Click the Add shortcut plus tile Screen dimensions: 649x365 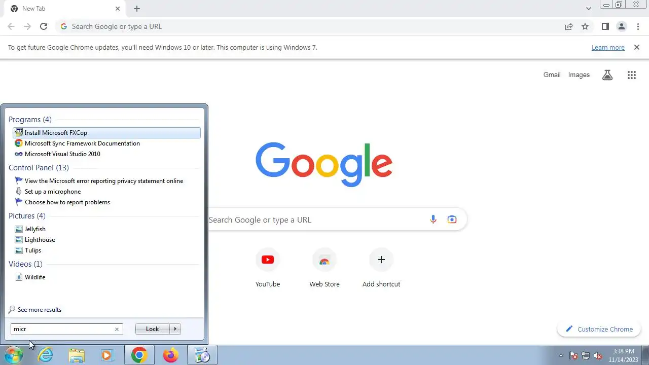[x=381, y=269]
